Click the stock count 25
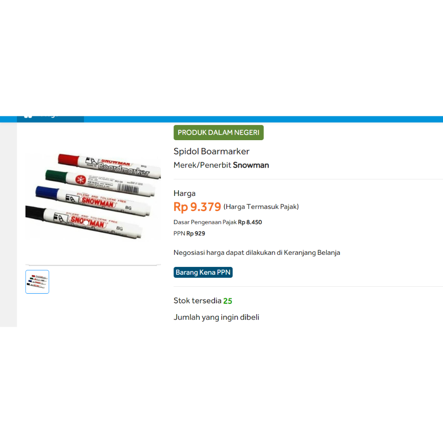The width and height of the screenshot is (443, 443). point(228,301)
